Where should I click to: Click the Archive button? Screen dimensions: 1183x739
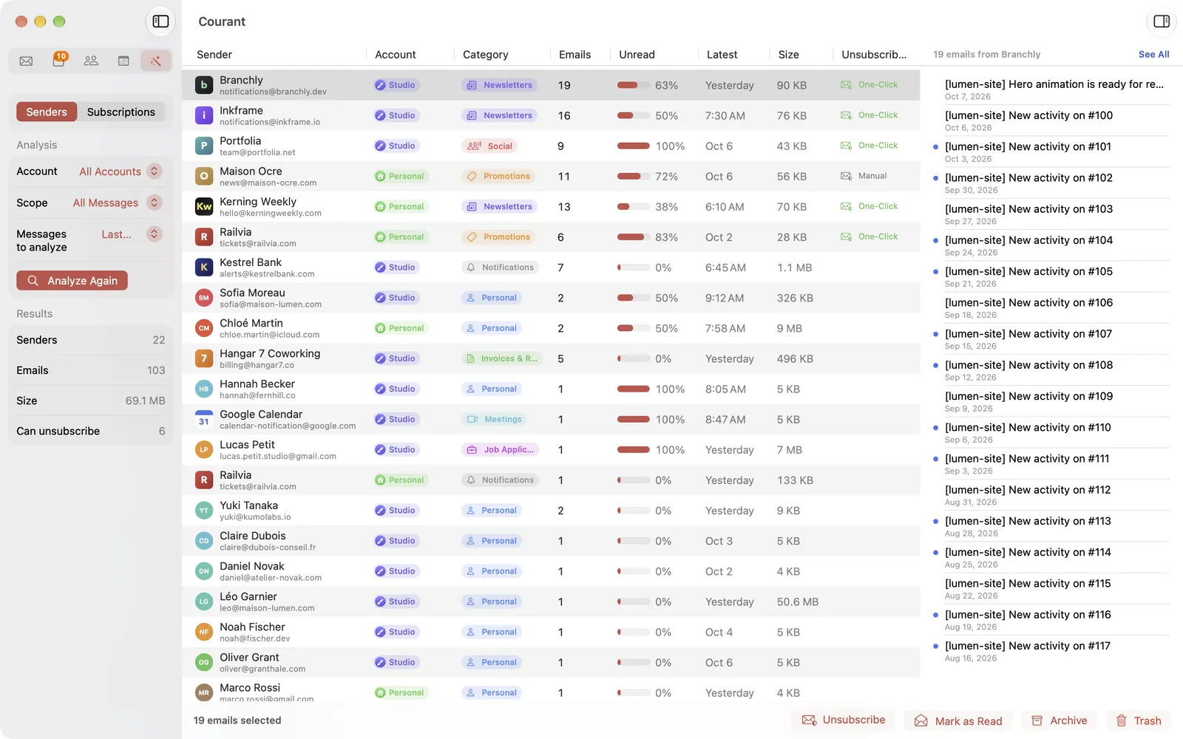[x=1060, y=721]
